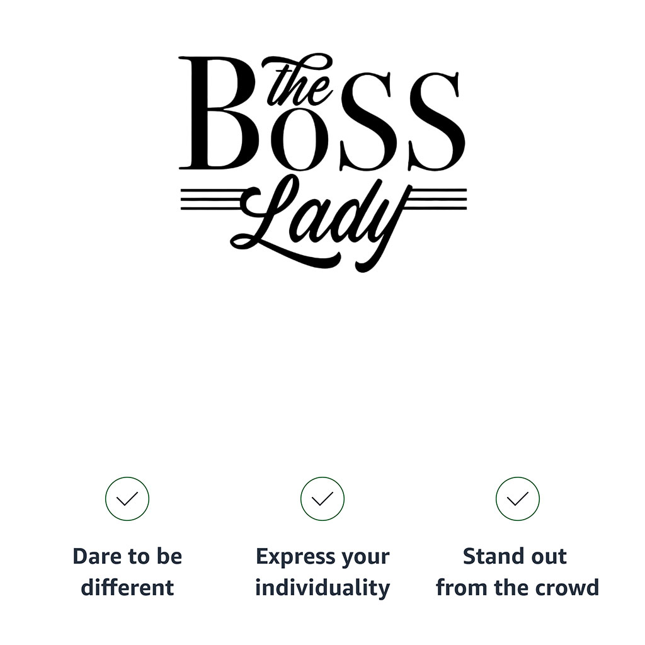Image resolution: width=645 pixels, height=645 pixels.
Task: Click the checkmark icon above "Dare to be different"
Action: [127, 499]
